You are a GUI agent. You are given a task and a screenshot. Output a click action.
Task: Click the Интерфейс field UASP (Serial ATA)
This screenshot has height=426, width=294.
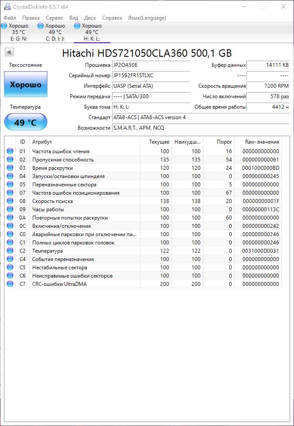tap(151, 86)
